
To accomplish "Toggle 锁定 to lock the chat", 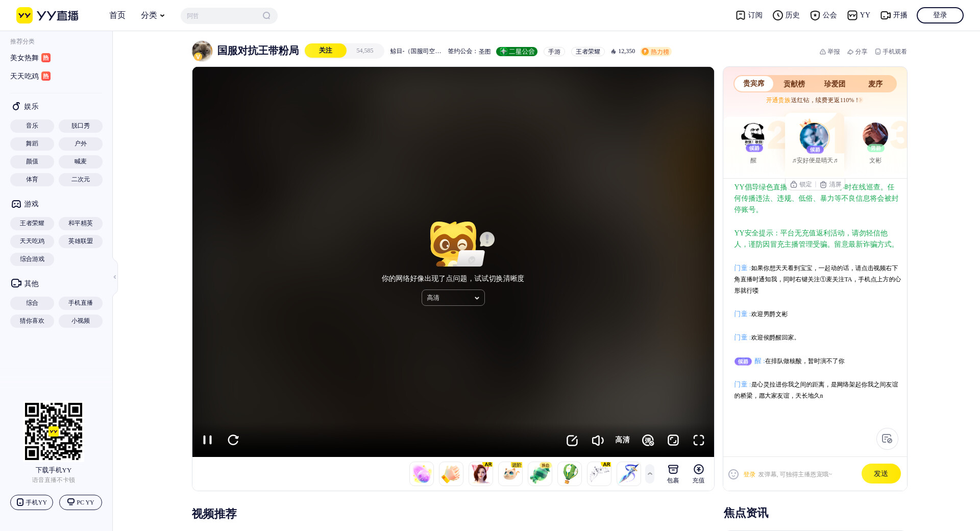I will (x=801, y=184).
